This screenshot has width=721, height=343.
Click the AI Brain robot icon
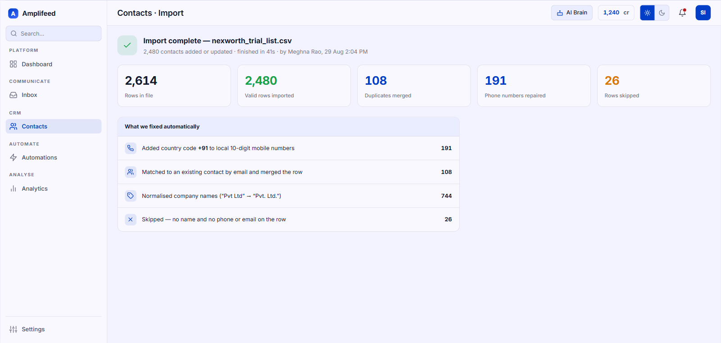coord(560,13)
